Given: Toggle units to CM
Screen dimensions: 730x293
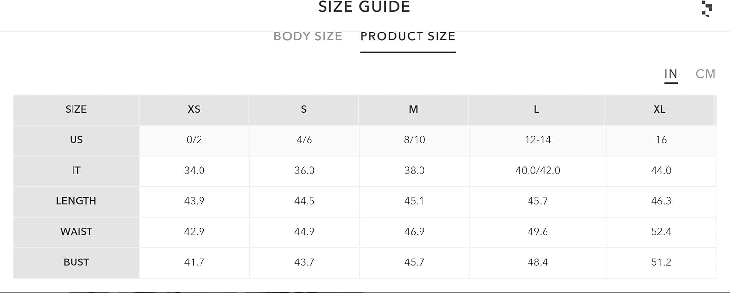Looking at the screenshot, I should [706, 74].
